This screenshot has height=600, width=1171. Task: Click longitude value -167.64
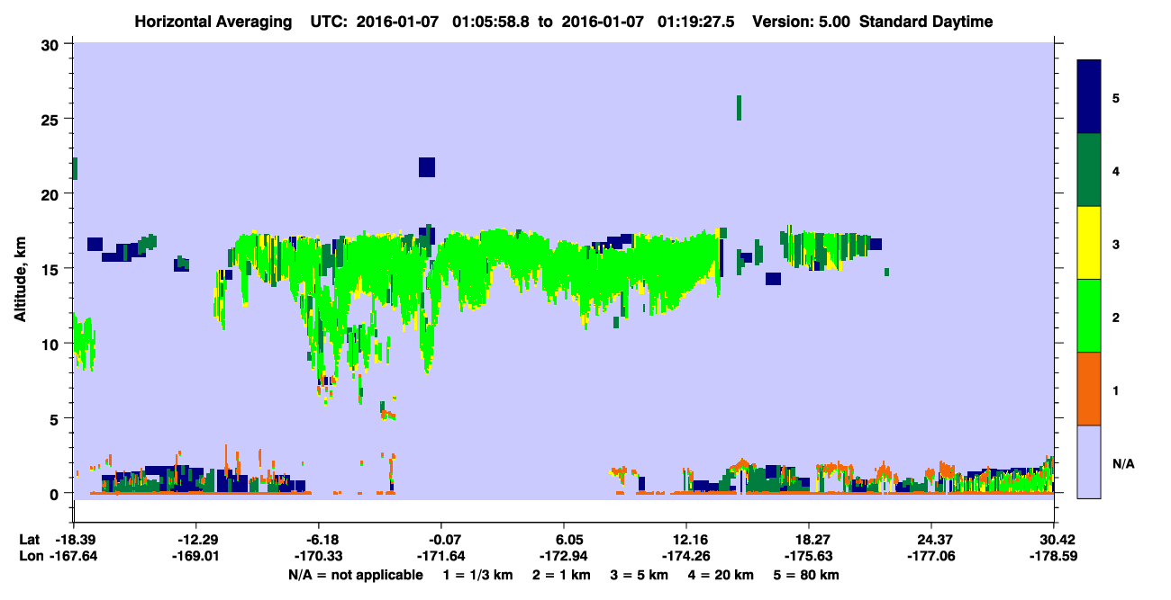point(73,556)
